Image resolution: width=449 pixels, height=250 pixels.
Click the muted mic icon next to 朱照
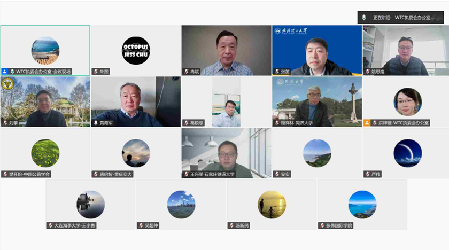click(x=96, y=72)
